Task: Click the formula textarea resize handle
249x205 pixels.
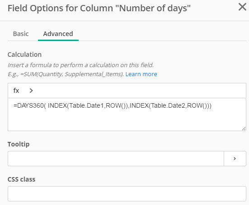Action: pyautogui.click(x=244, y=129)
